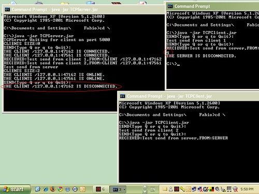The image size is (259, 194).
Task: Click 'THE CLIENT /127.0.0.1:47162 IS CONNECTED.'
Action: (56, 51)
